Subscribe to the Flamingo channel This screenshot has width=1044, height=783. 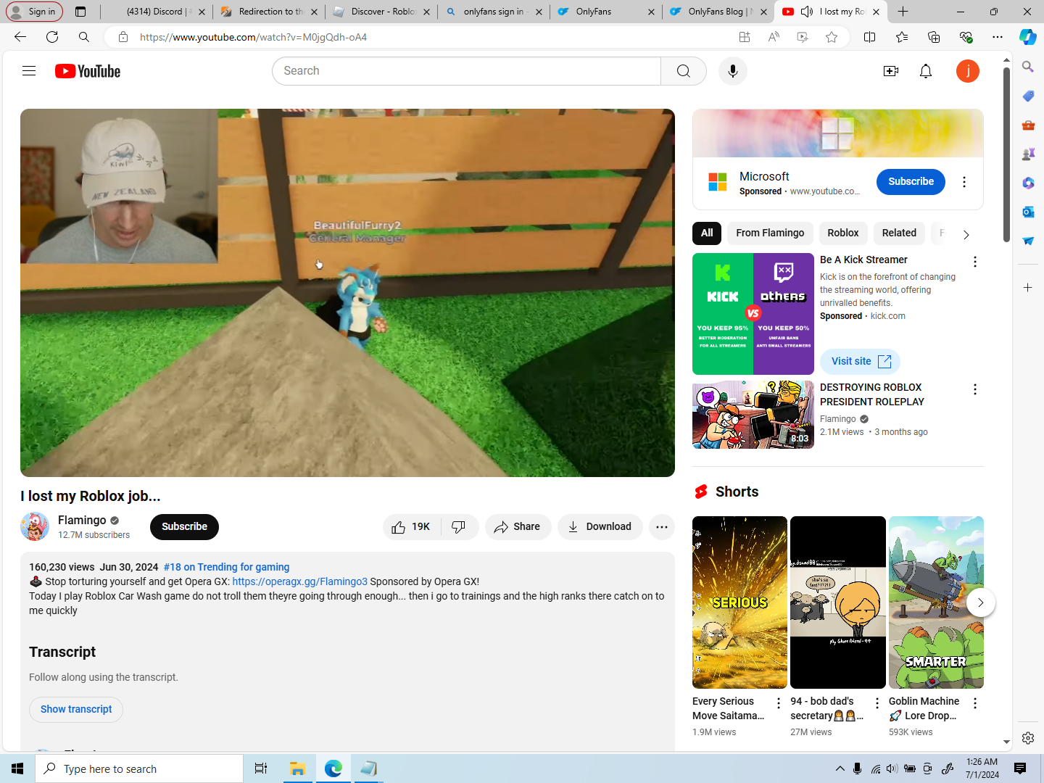pos(184,527)
